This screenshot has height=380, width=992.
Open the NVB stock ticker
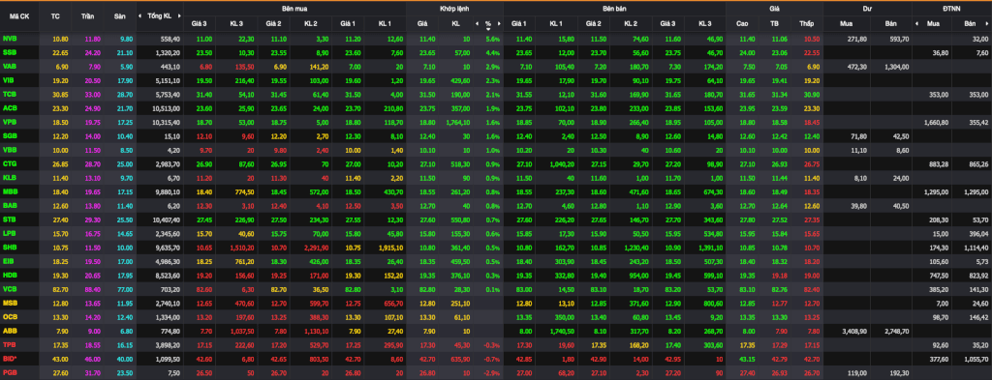pos(10,39)
